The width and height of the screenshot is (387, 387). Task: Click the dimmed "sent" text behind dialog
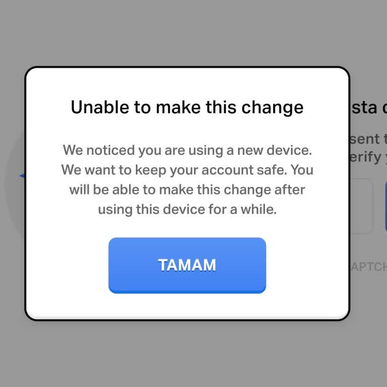click(x=367, y=139)
